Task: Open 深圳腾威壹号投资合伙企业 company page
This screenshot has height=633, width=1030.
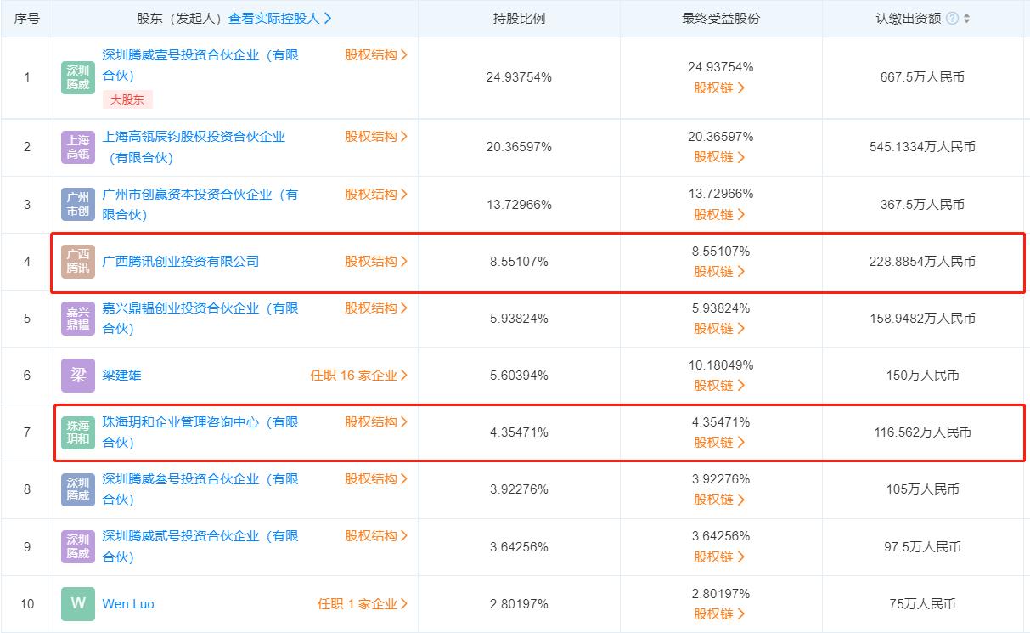Action: 200,65
